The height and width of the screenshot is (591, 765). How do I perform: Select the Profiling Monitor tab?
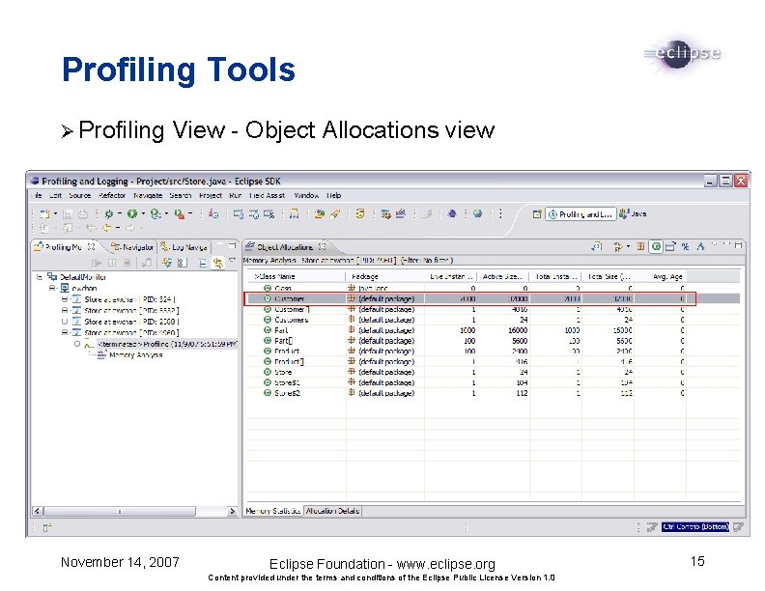tap(64, 247)
